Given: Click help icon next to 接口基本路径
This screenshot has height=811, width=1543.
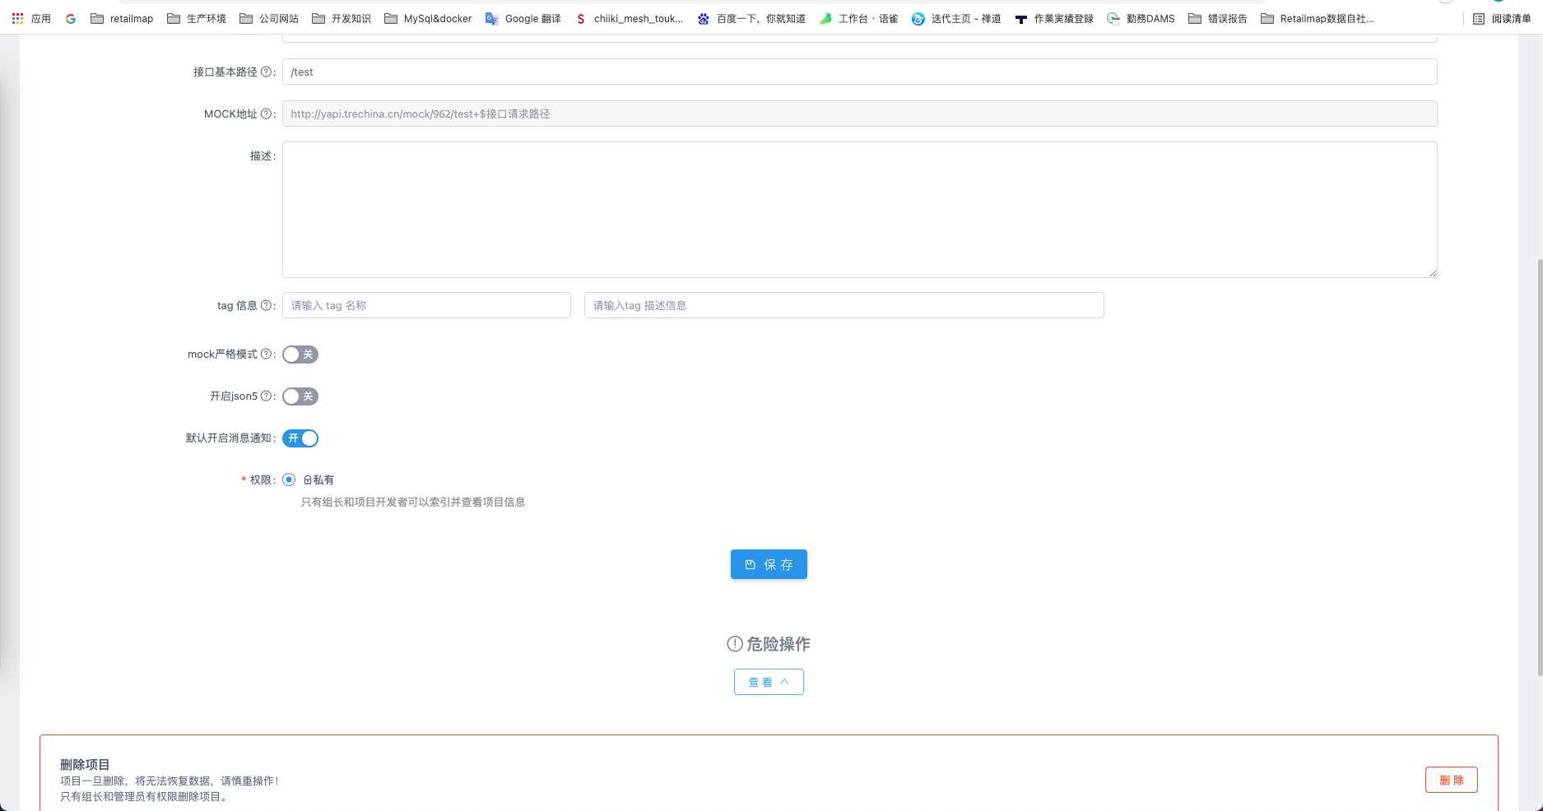Looking at the screenshot, I should pos(266,72).
